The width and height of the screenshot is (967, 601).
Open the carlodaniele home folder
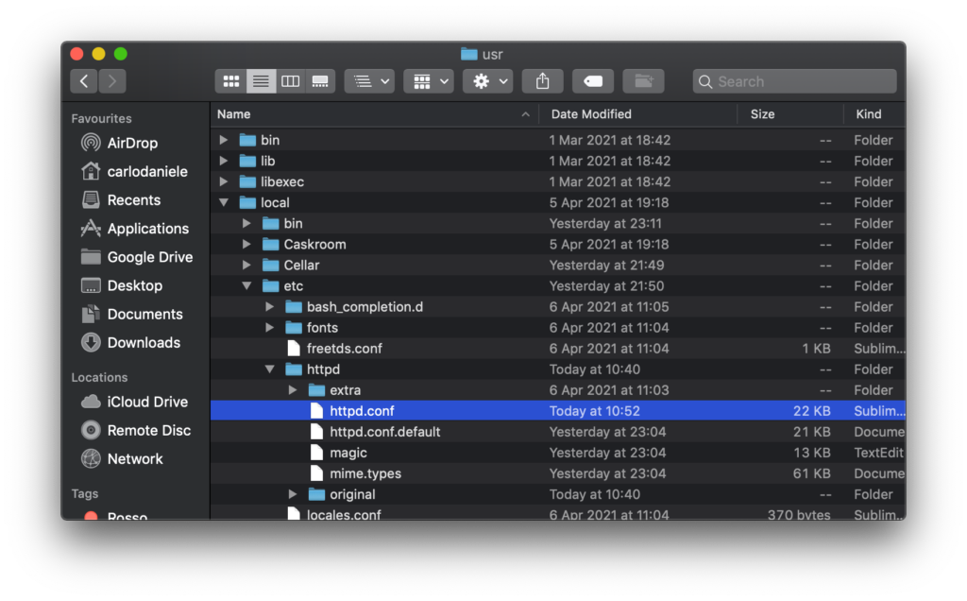[134, 172]
